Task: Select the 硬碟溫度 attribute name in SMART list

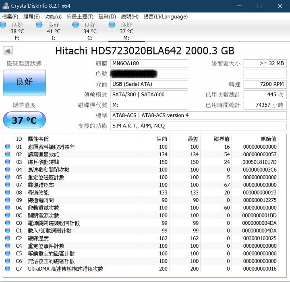Action: [x=38, y=238]
